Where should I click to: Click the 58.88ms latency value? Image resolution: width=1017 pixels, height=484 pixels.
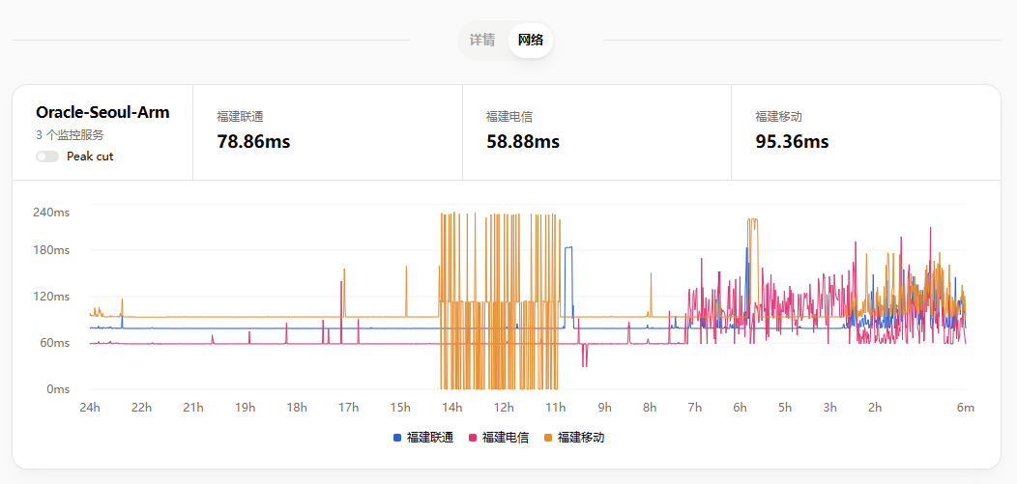[523, 141]
